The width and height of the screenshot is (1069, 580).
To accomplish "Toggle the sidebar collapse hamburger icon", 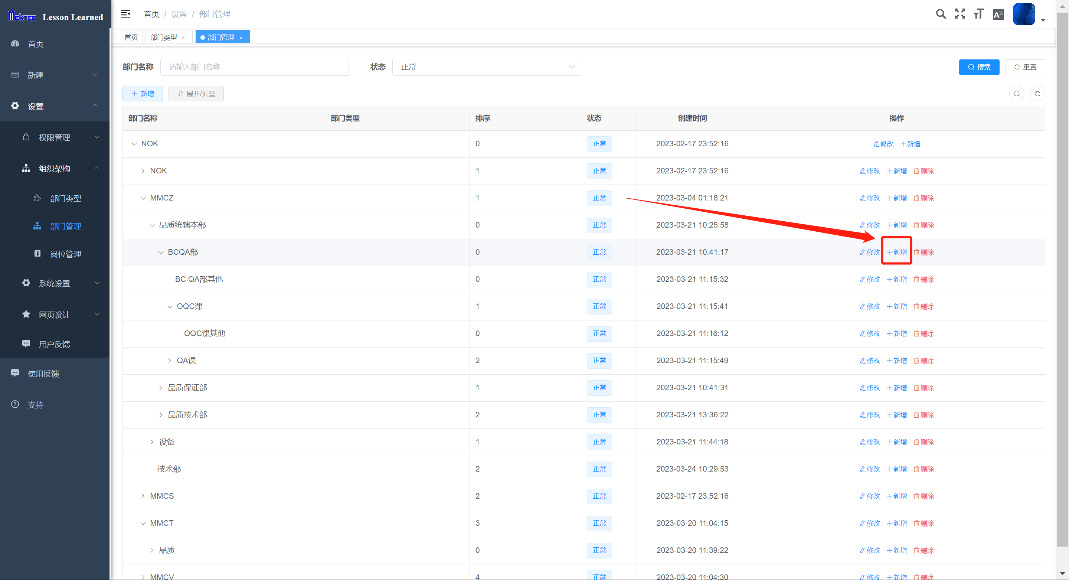I will [125, 14].
